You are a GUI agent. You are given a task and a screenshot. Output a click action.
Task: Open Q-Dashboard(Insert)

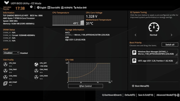112,95
